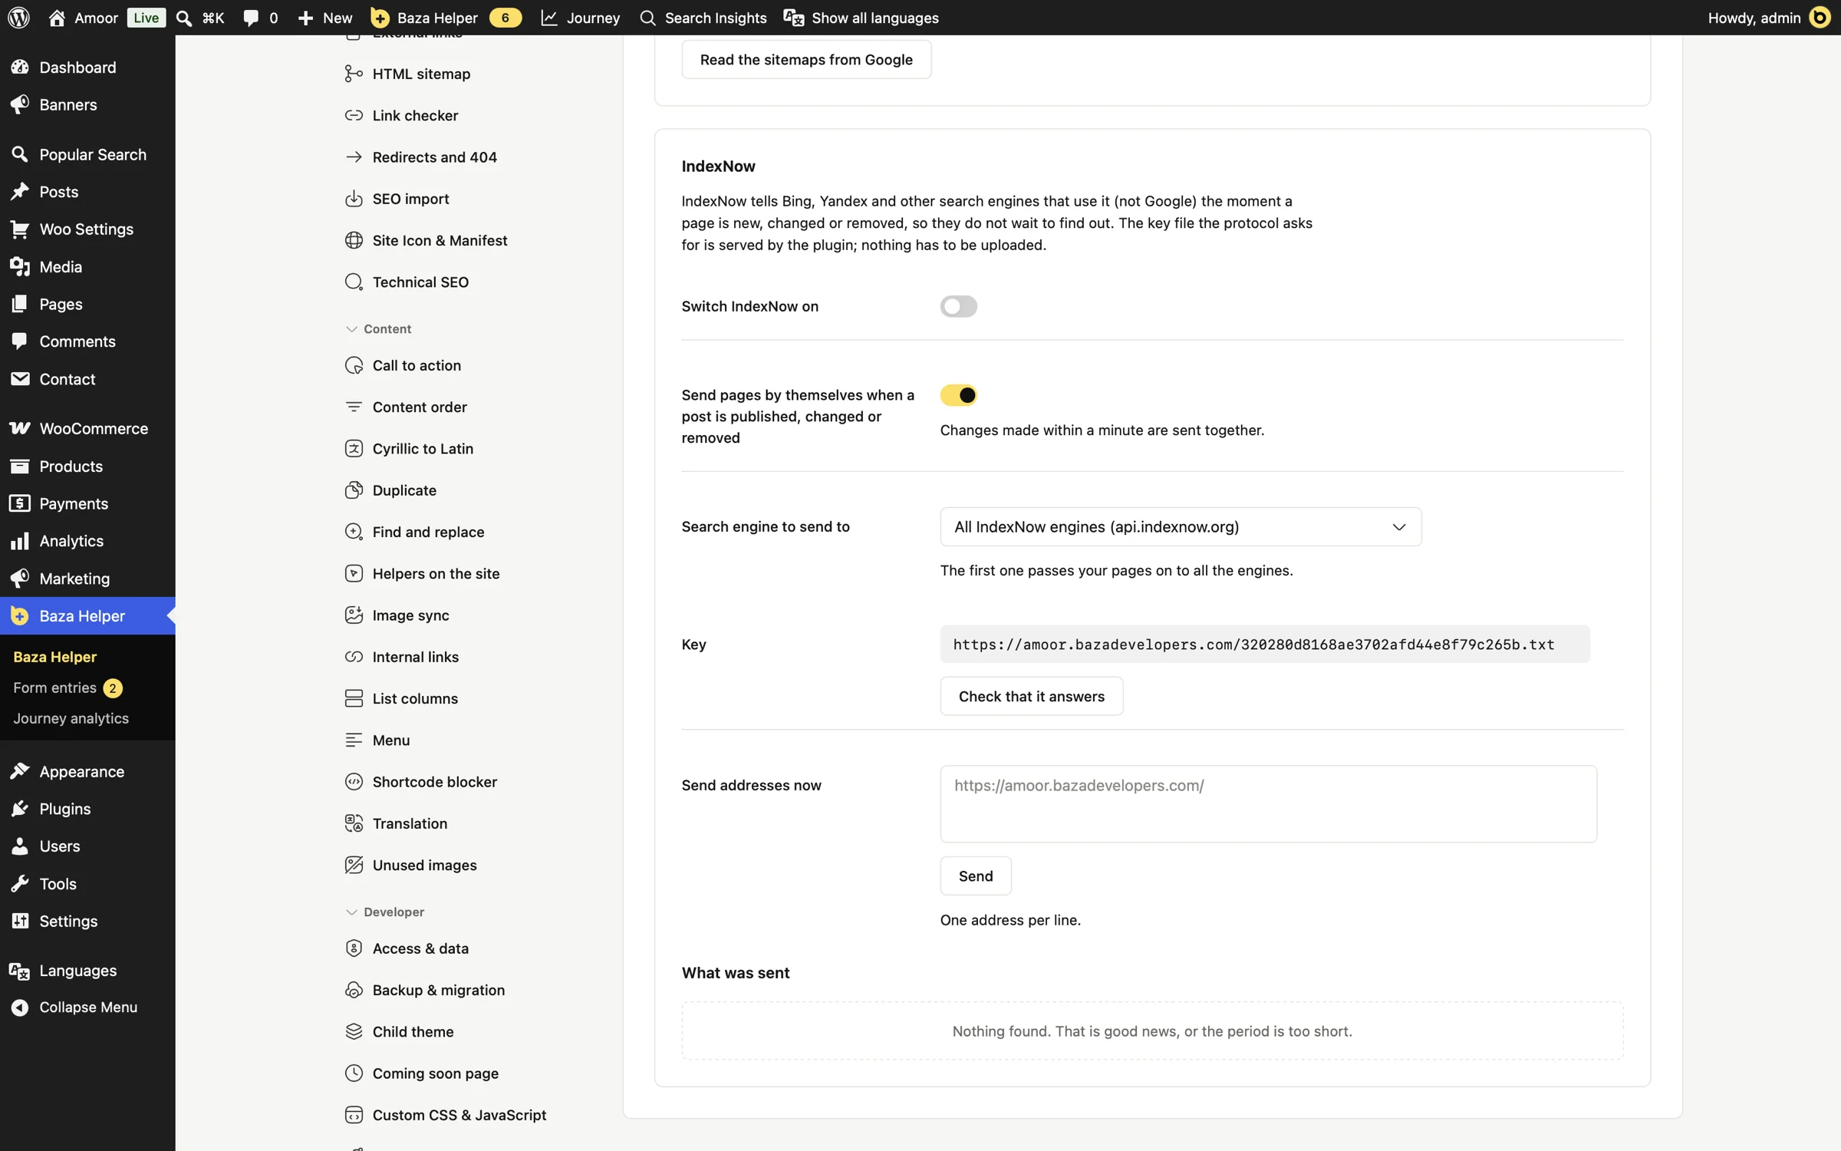Open Coming soon page clock icon
This screenshot has height=1151, width=1841.
click(354, 1073)
